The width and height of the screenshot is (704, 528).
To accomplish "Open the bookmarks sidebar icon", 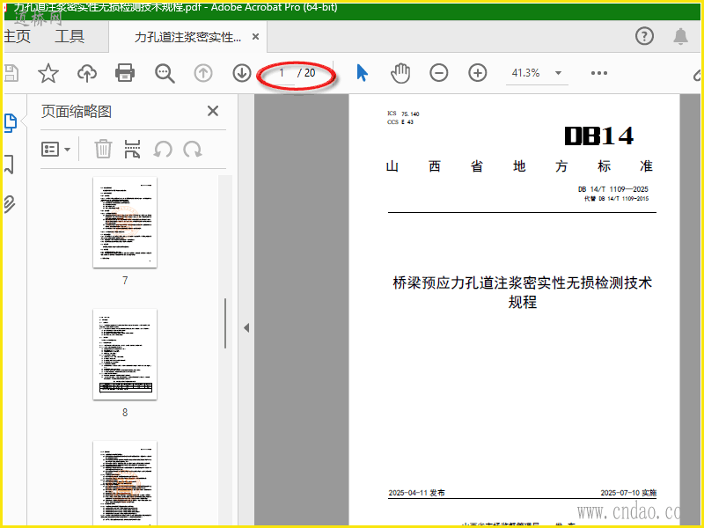I will [x=9, y=165].
